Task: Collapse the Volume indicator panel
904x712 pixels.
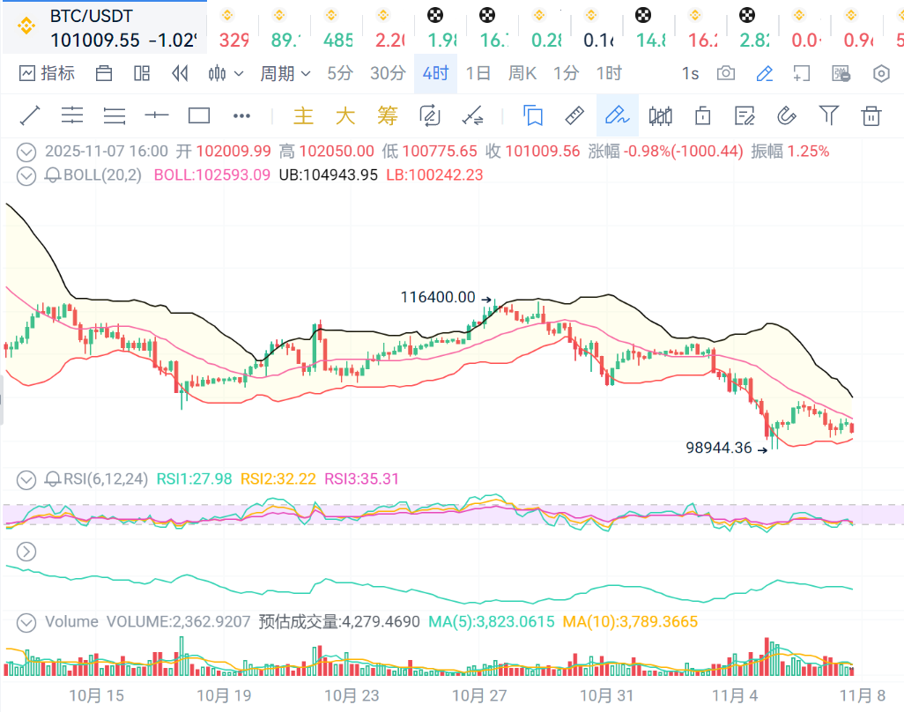Action: click(27, 622)
